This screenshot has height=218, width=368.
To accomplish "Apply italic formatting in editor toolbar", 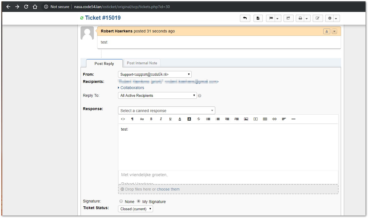I will [161, 119].
